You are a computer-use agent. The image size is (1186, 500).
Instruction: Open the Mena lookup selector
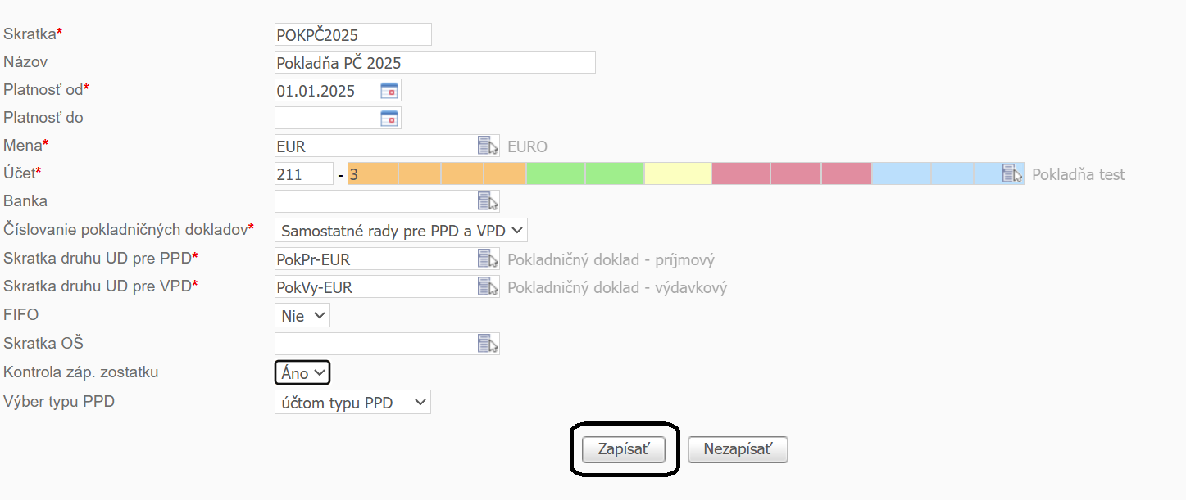click(x=488, y=145)
